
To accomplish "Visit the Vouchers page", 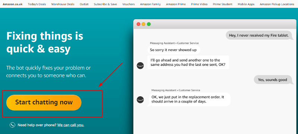I will click(129, 4).
